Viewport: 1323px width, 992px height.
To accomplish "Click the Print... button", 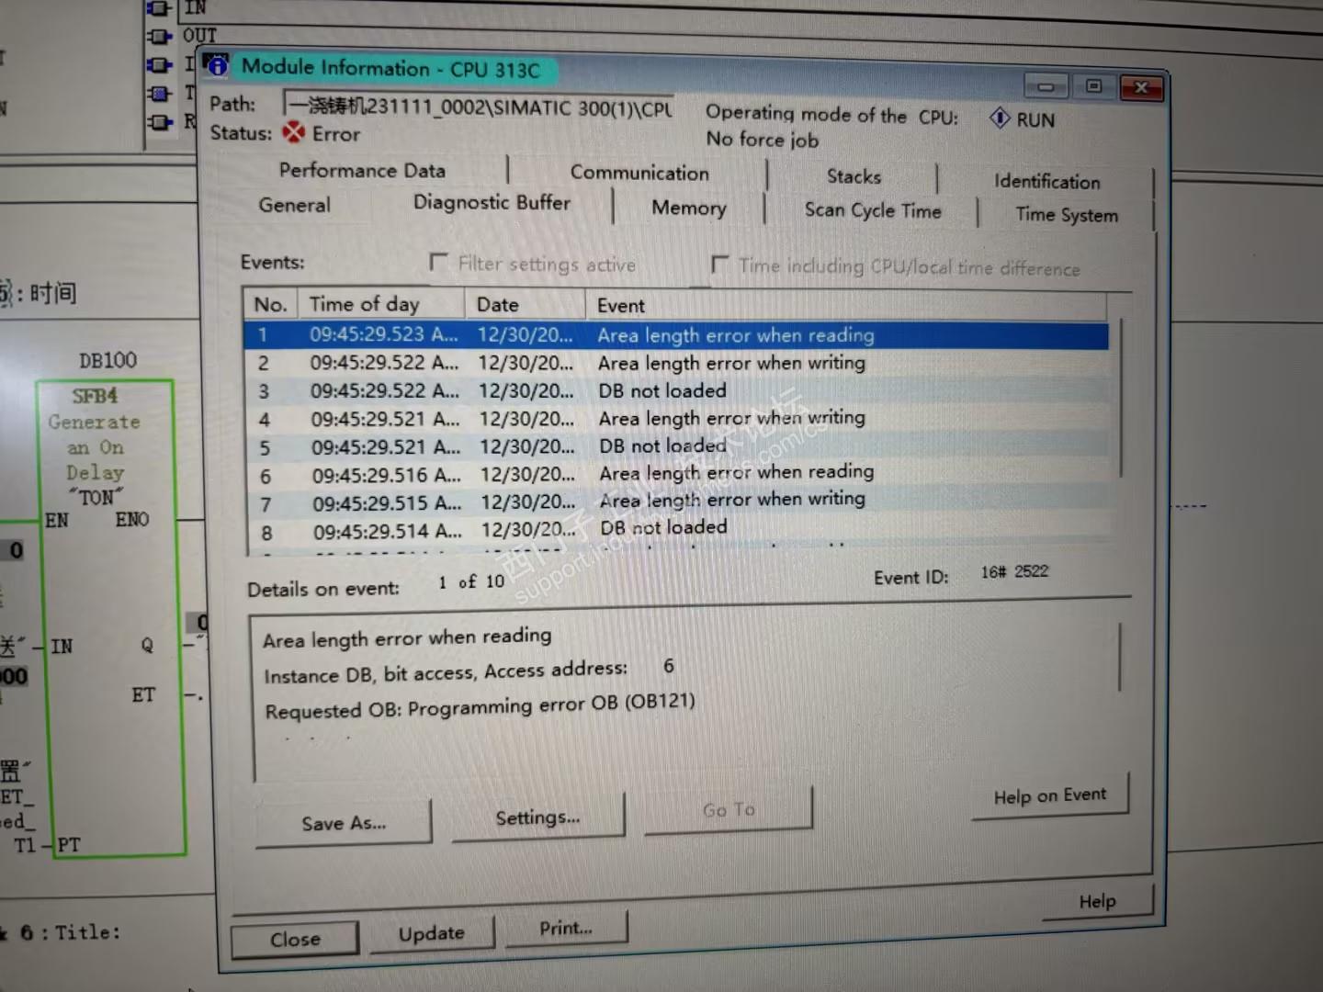I will 566,928.
